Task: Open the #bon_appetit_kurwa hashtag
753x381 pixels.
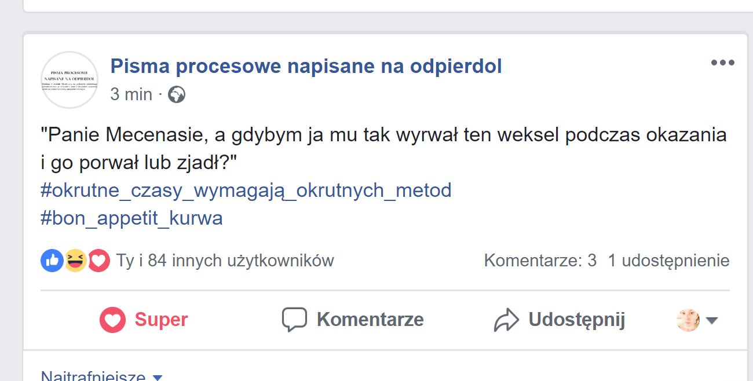Action: [x=131, y=218]
